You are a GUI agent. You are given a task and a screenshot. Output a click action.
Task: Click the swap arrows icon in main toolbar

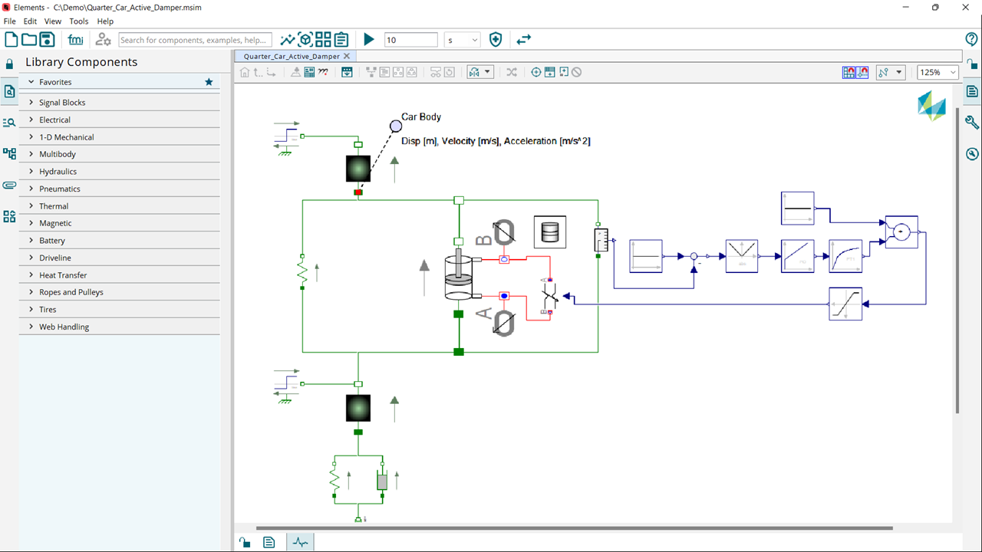[523, 40]
